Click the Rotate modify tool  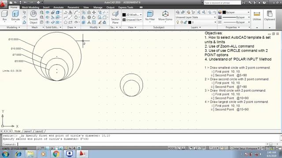pyautogui.click(x=94, y=17)
